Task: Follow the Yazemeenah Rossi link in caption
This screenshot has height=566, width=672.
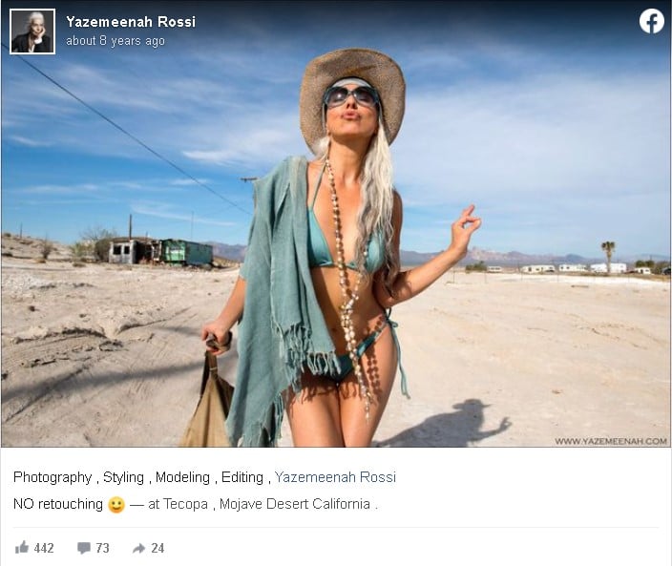Action: point(335,477)
